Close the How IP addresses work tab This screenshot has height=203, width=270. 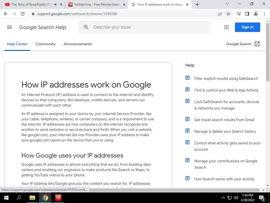[187, 5]
